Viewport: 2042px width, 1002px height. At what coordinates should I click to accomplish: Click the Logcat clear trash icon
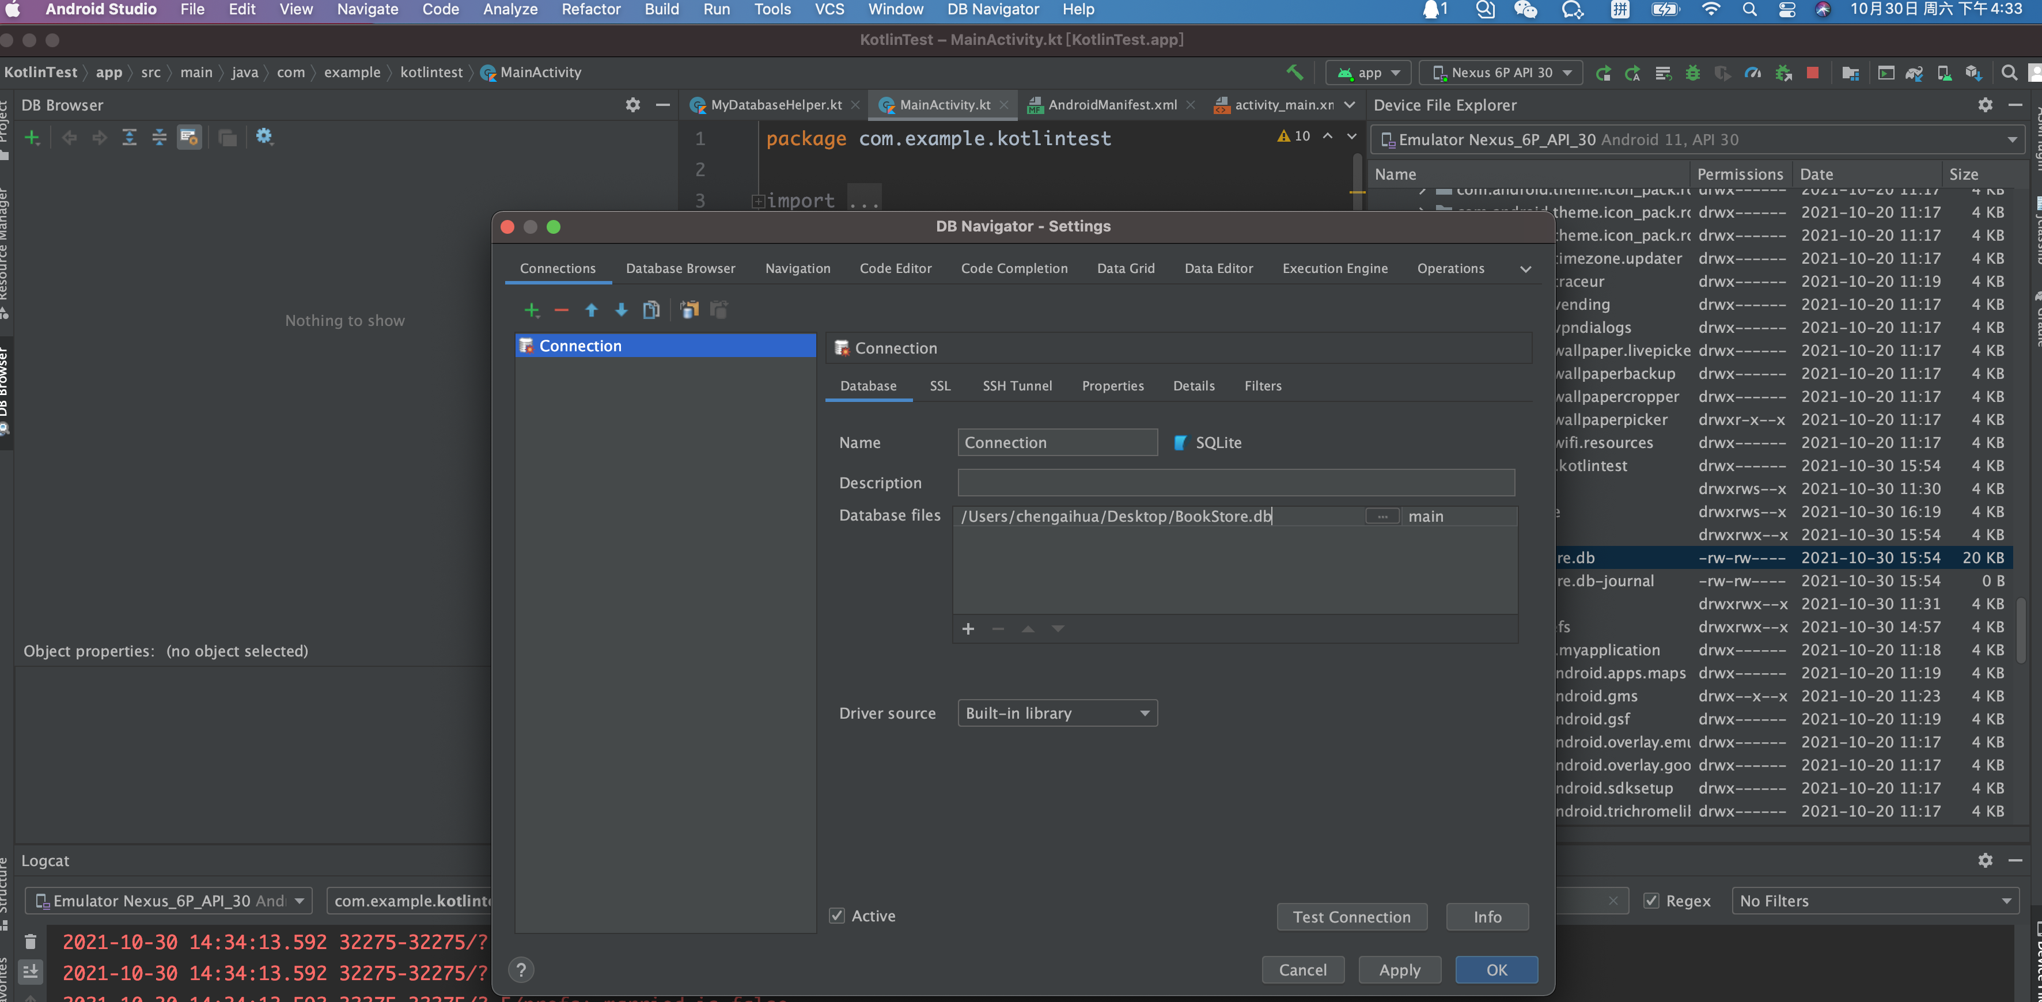click(30, 942)
